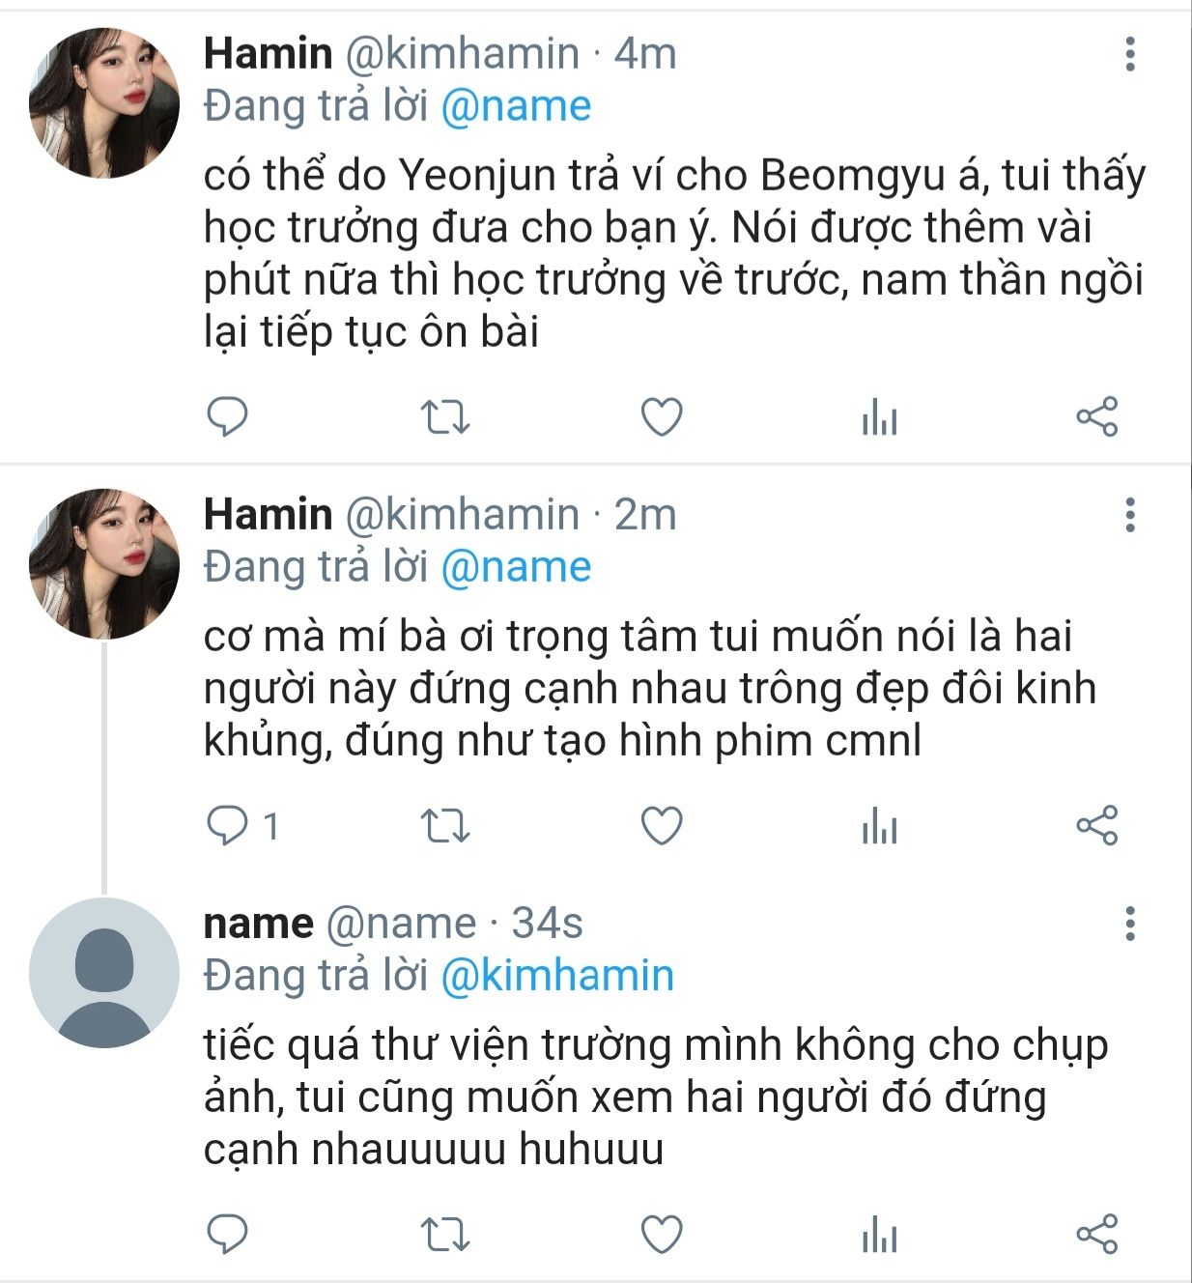The image size is (1192, 1283).
Task: Open more options on name's 34s reply
Action: [1129, 925]
